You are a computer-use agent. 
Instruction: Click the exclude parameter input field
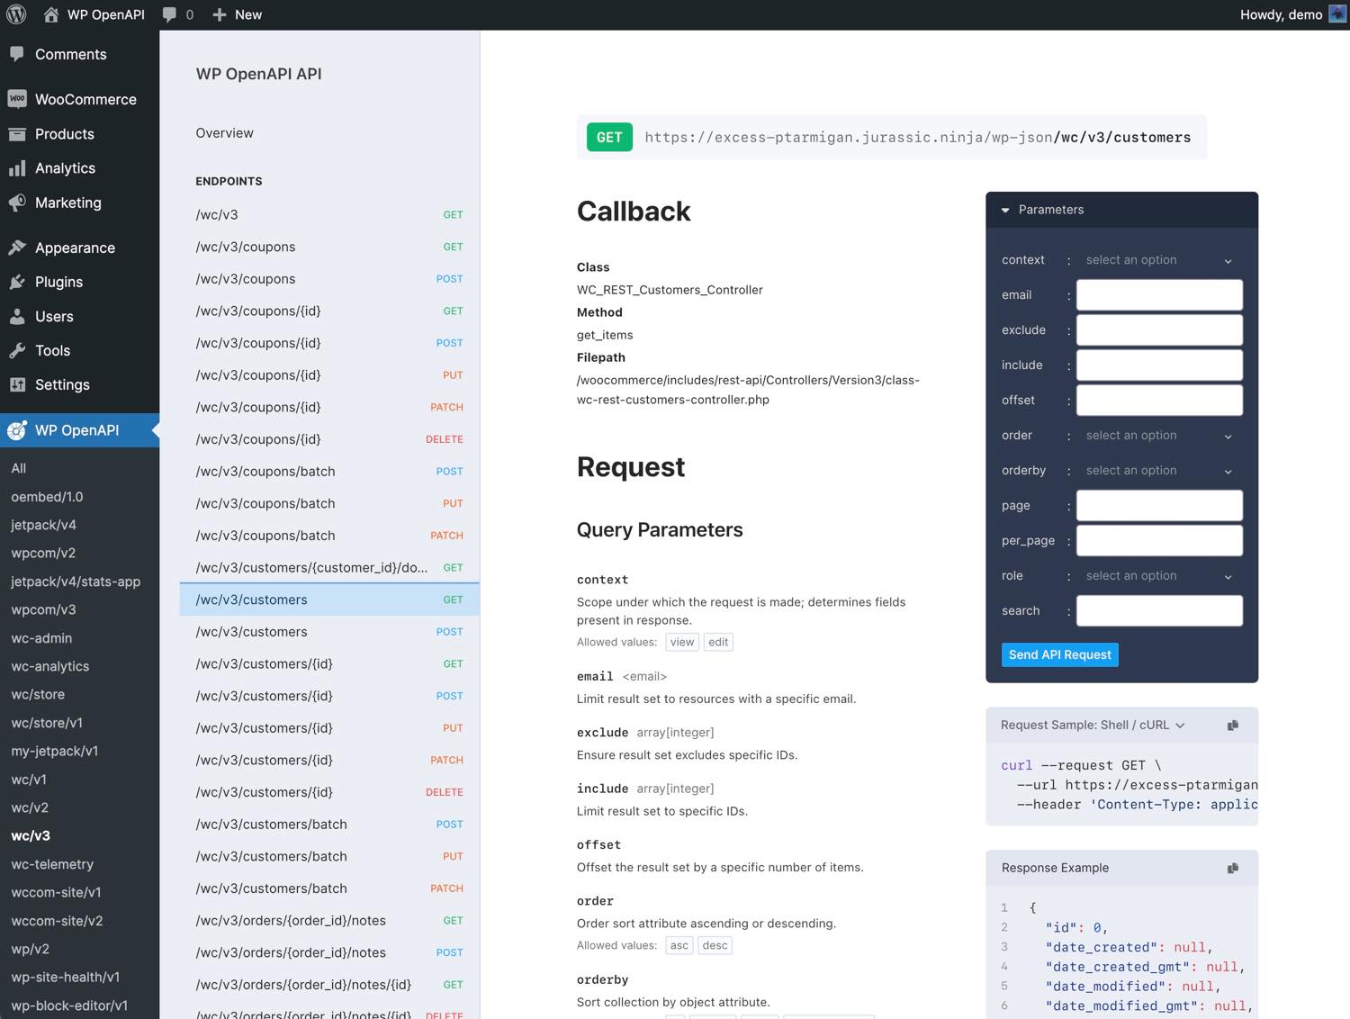point(1159,330)
